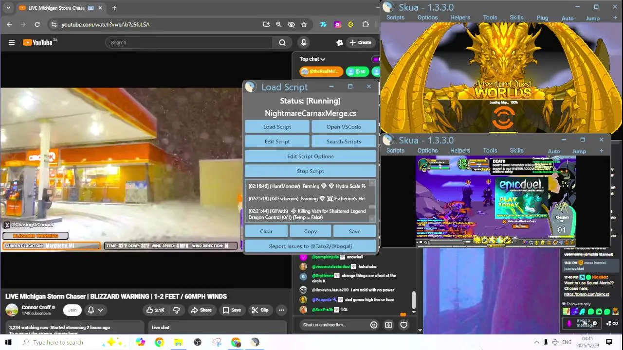623x350 pixels.
Task: Click the crossed-out eye icon in the address bar
Action: click(291, 24)
